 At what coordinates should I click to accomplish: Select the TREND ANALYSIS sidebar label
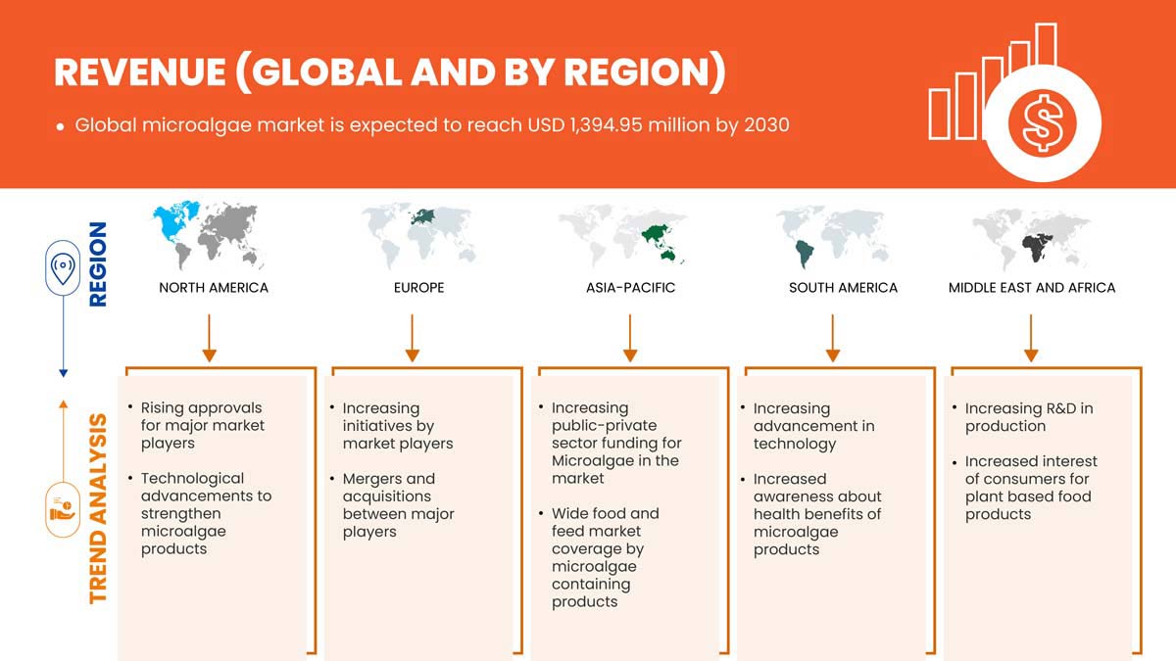[x=94, y=499]
